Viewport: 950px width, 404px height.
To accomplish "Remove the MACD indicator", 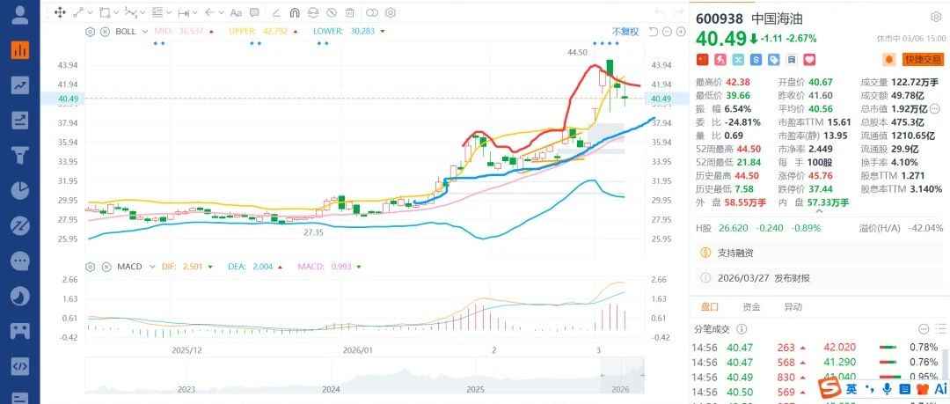I will tap(105, 267).
